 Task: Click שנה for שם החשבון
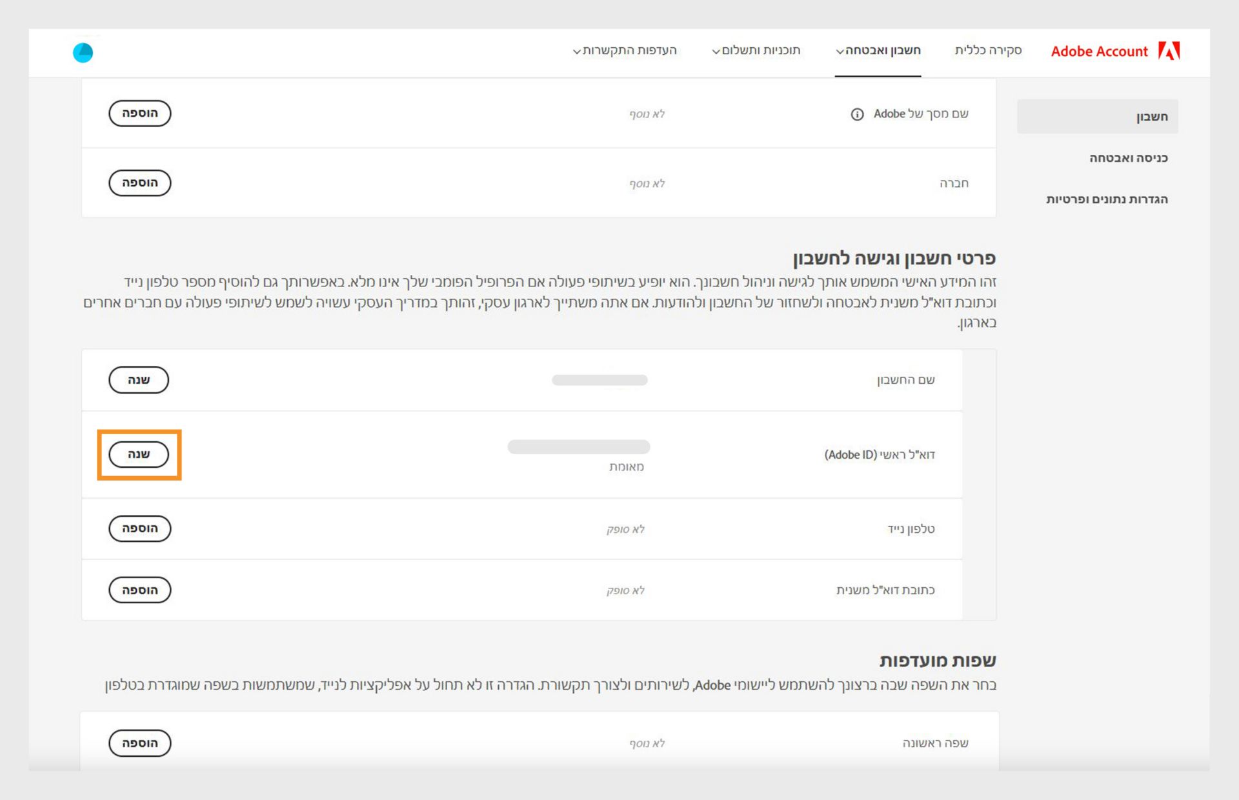tap(139, 380)
